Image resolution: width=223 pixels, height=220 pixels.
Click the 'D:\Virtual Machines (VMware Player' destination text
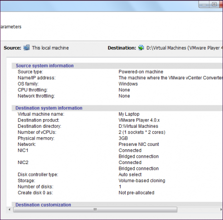click(x=183, y=48)
